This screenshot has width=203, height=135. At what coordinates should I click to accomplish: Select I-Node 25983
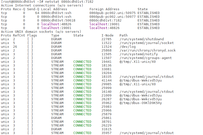click(107, 107)
